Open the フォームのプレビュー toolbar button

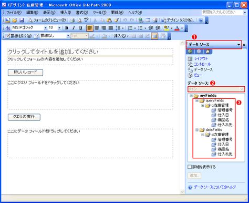[x=47, y=20]
